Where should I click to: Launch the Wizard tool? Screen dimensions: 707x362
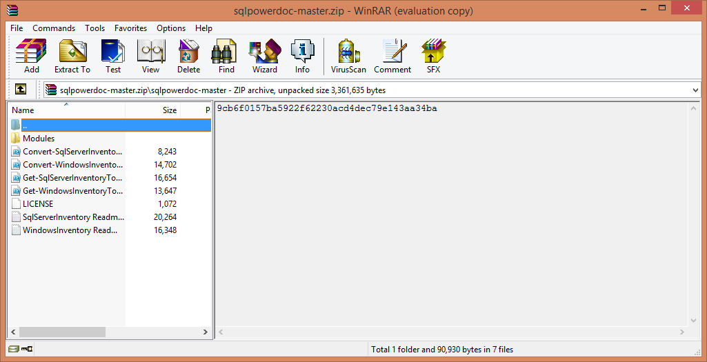coord(265,56)
